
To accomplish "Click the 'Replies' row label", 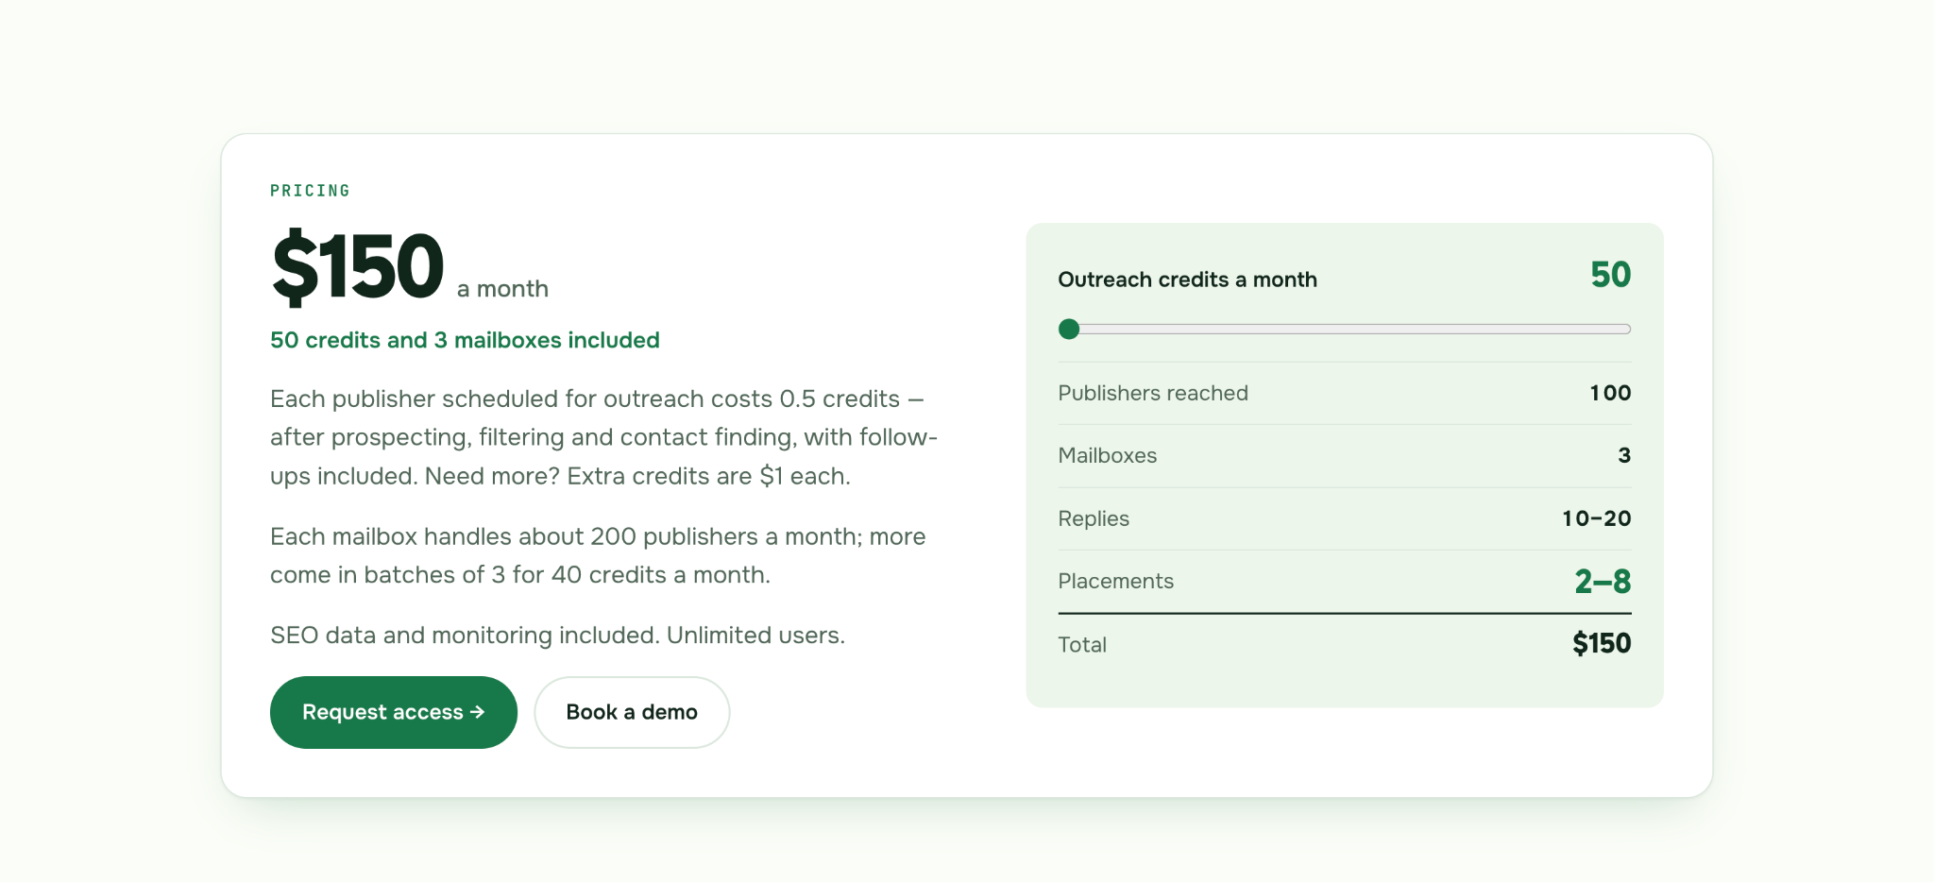I will (x=1094, y=518).
